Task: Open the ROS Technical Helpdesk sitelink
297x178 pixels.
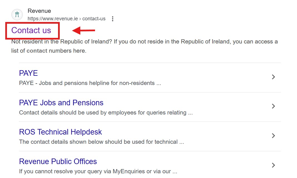Action: [60, 132]
